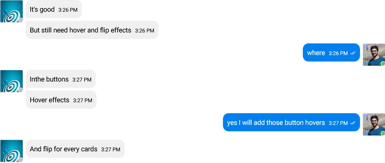Click target avatar by 'And flip for every cards'

[11, 151]
